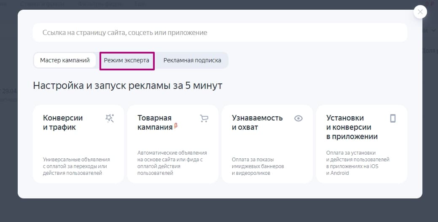Switch to Рекламная подписка tab
438x222 pixels.
pos(192,60)
